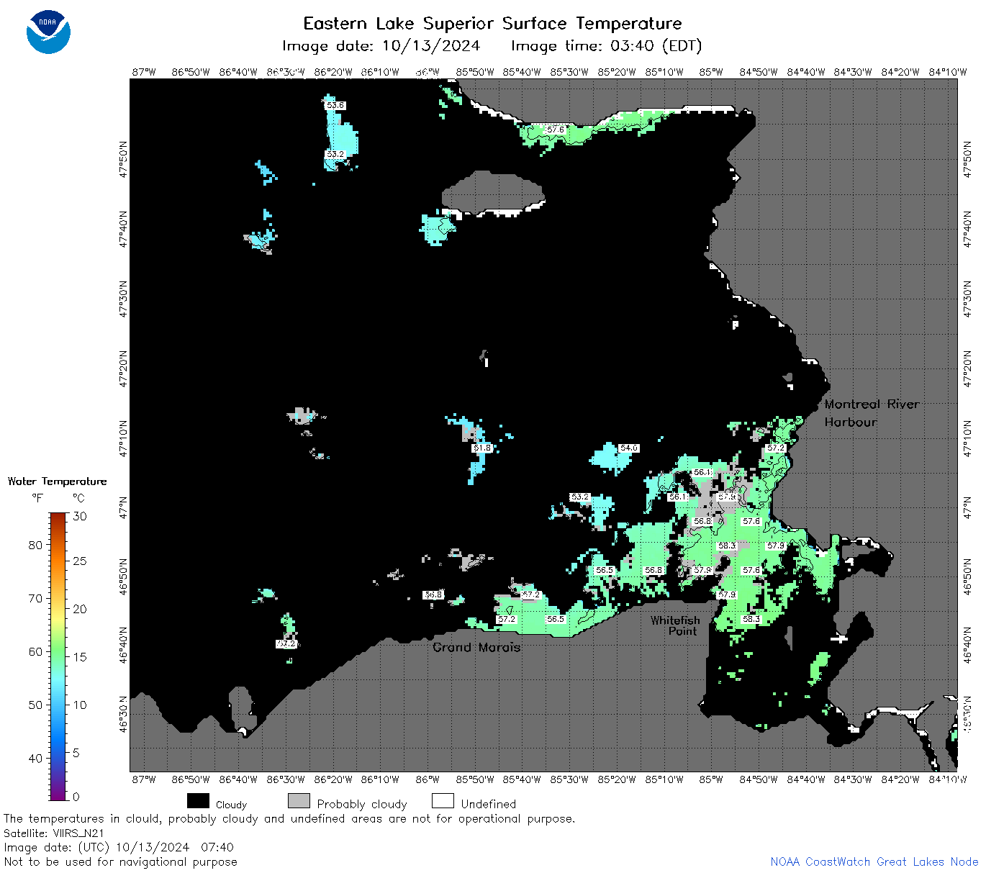Image resolution: width=986 pixels, height=873 pixels.
Task: Click the 20 Celsius tick on legend
Action: click(x=80, y=609)
